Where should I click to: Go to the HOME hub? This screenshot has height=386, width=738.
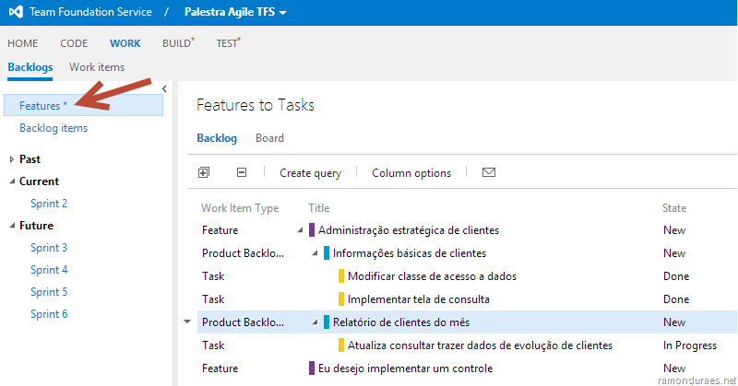click(22, 43)
